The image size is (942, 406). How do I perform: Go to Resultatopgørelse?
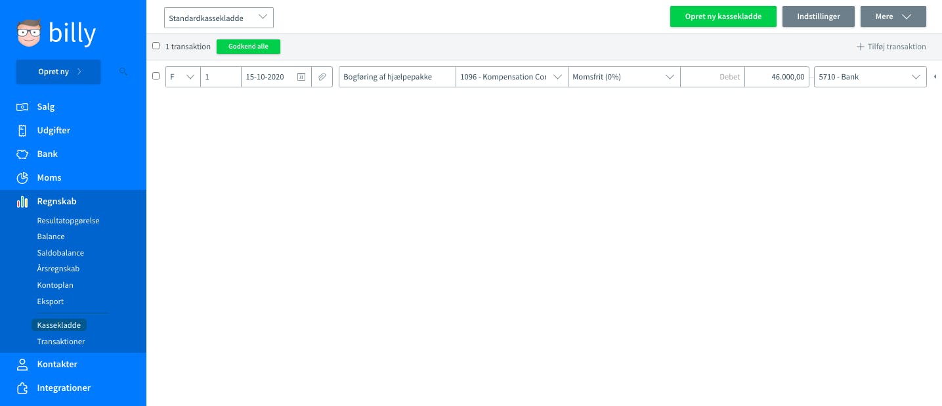[68, 221]
